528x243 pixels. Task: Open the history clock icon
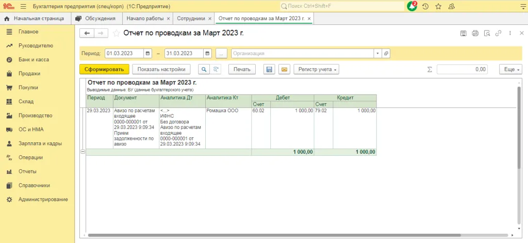[425, 6]
